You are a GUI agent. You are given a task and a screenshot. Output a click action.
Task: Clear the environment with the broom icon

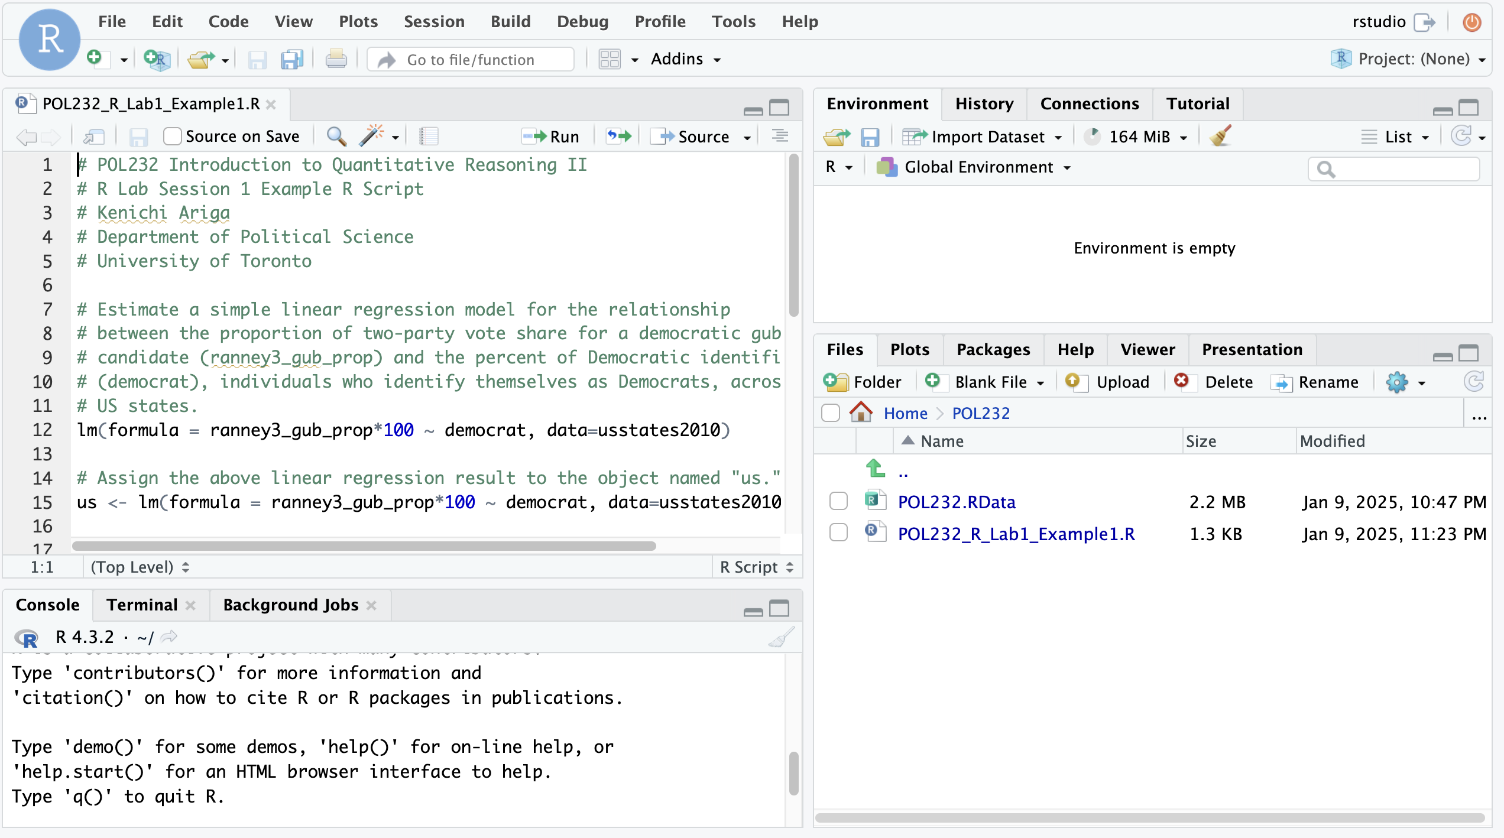click(1220, 136)
